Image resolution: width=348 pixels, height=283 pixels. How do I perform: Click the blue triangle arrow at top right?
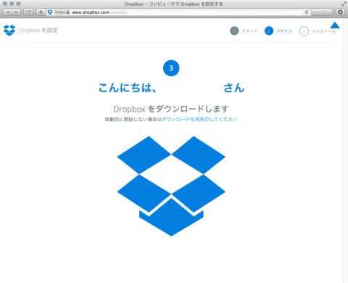coord(335,25)
